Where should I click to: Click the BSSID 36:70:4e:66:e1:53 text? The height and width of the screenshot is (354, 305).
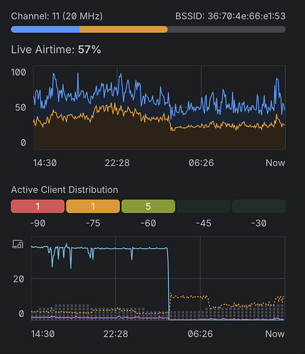[x=231, y=16]
